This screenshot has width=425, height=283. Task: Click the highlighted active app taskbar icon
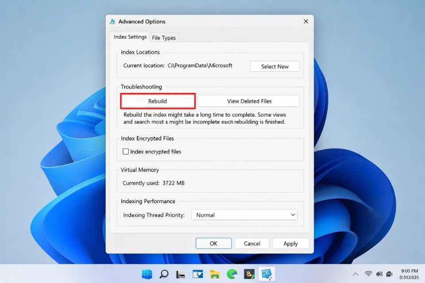click(266, 274)
